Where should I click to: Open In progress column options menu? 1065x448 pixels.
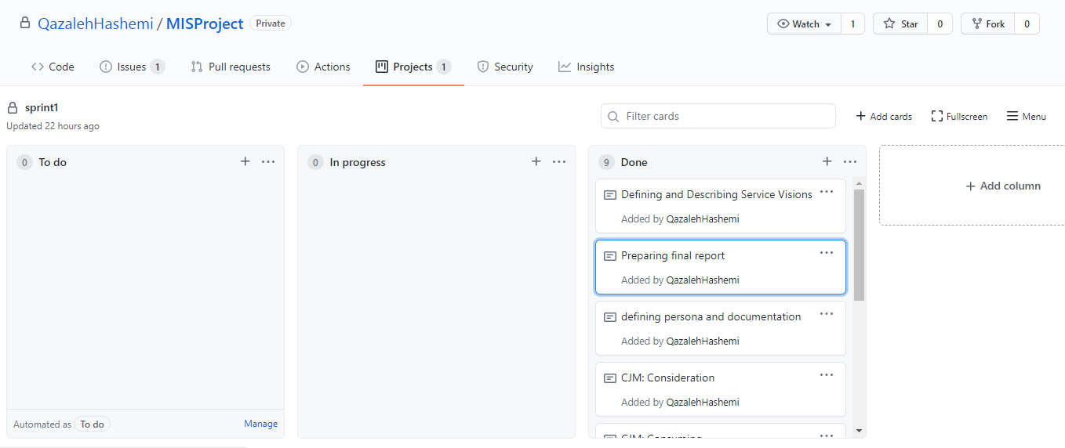coord(559,161)
